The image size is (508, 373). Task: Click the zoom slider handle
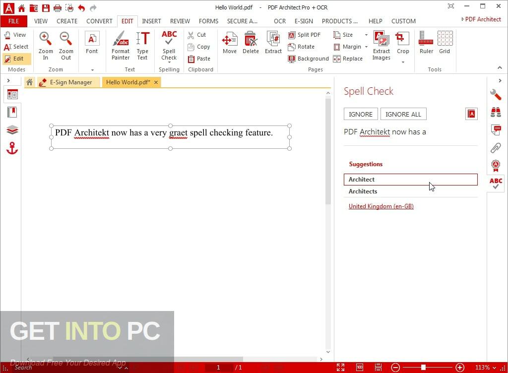click(x=423, y=367)
